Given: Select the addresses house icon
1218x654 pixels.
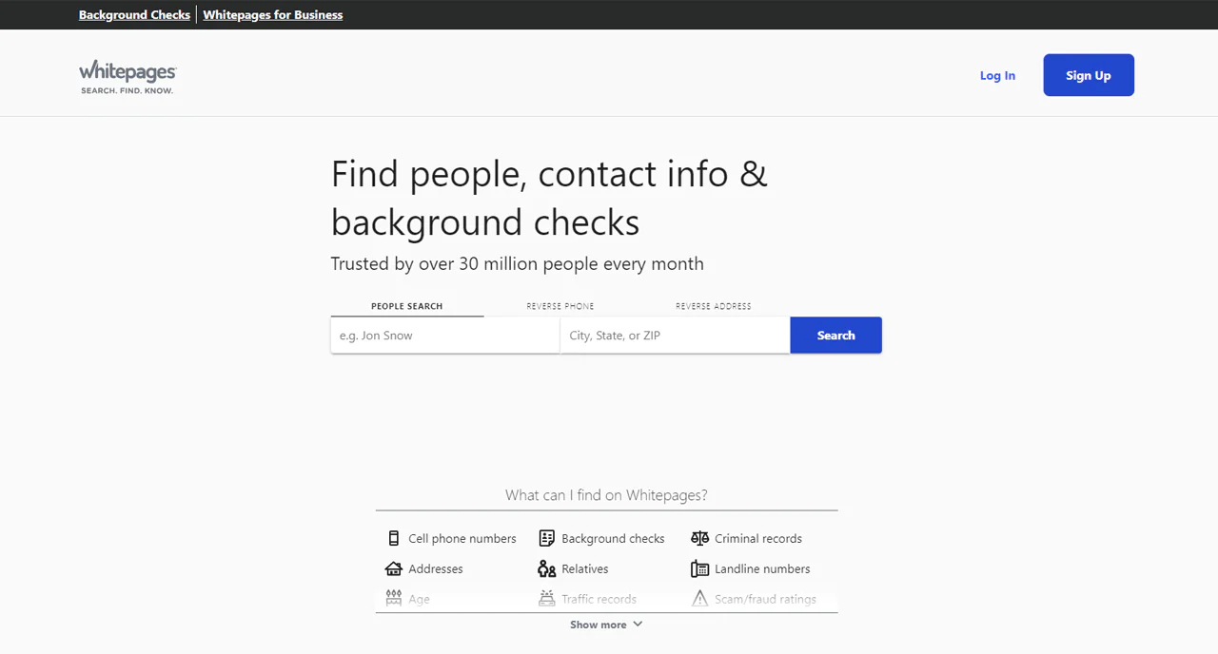Looking at the screenshot, I should pyautogui.click(x=394, y=568).
